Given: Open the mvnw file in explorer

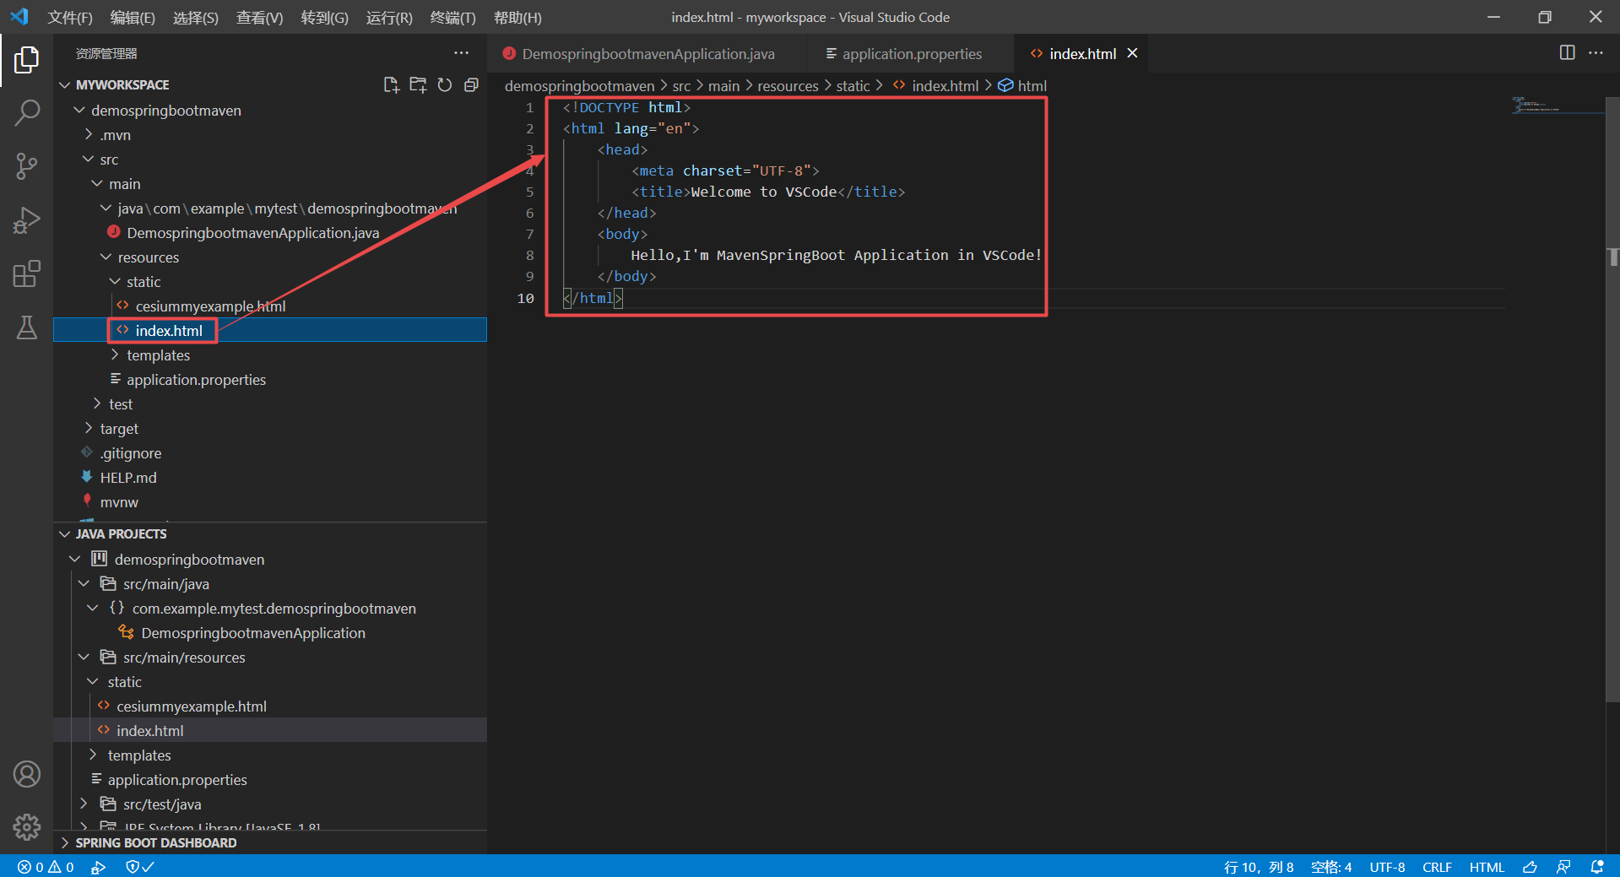Looking at the screenshot, I should [x=119, y=502].
